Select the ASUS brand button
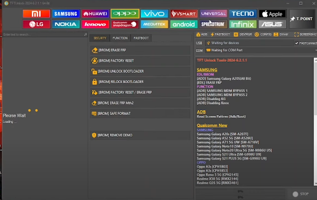The height and width of the screenshot is (200, 317). [272, 24]
